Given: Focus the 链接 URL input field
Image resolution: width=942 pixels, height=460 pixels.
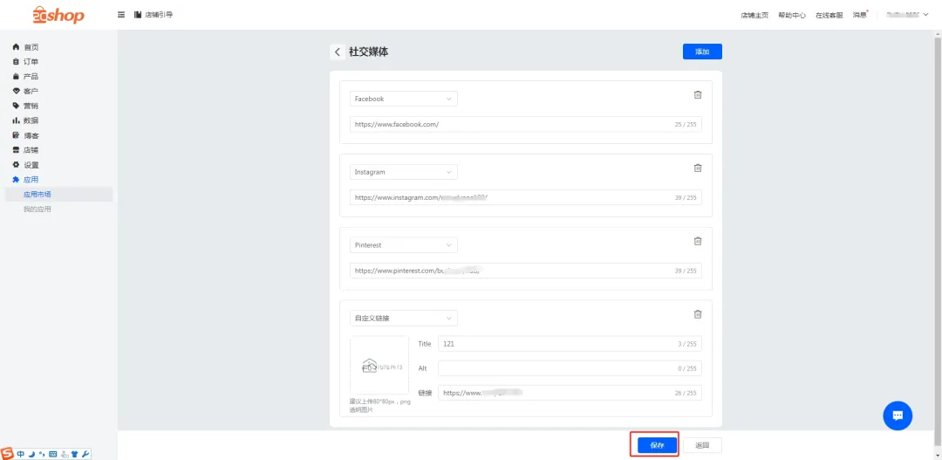Looking at the screenshot, I should [x=570, y=393].
